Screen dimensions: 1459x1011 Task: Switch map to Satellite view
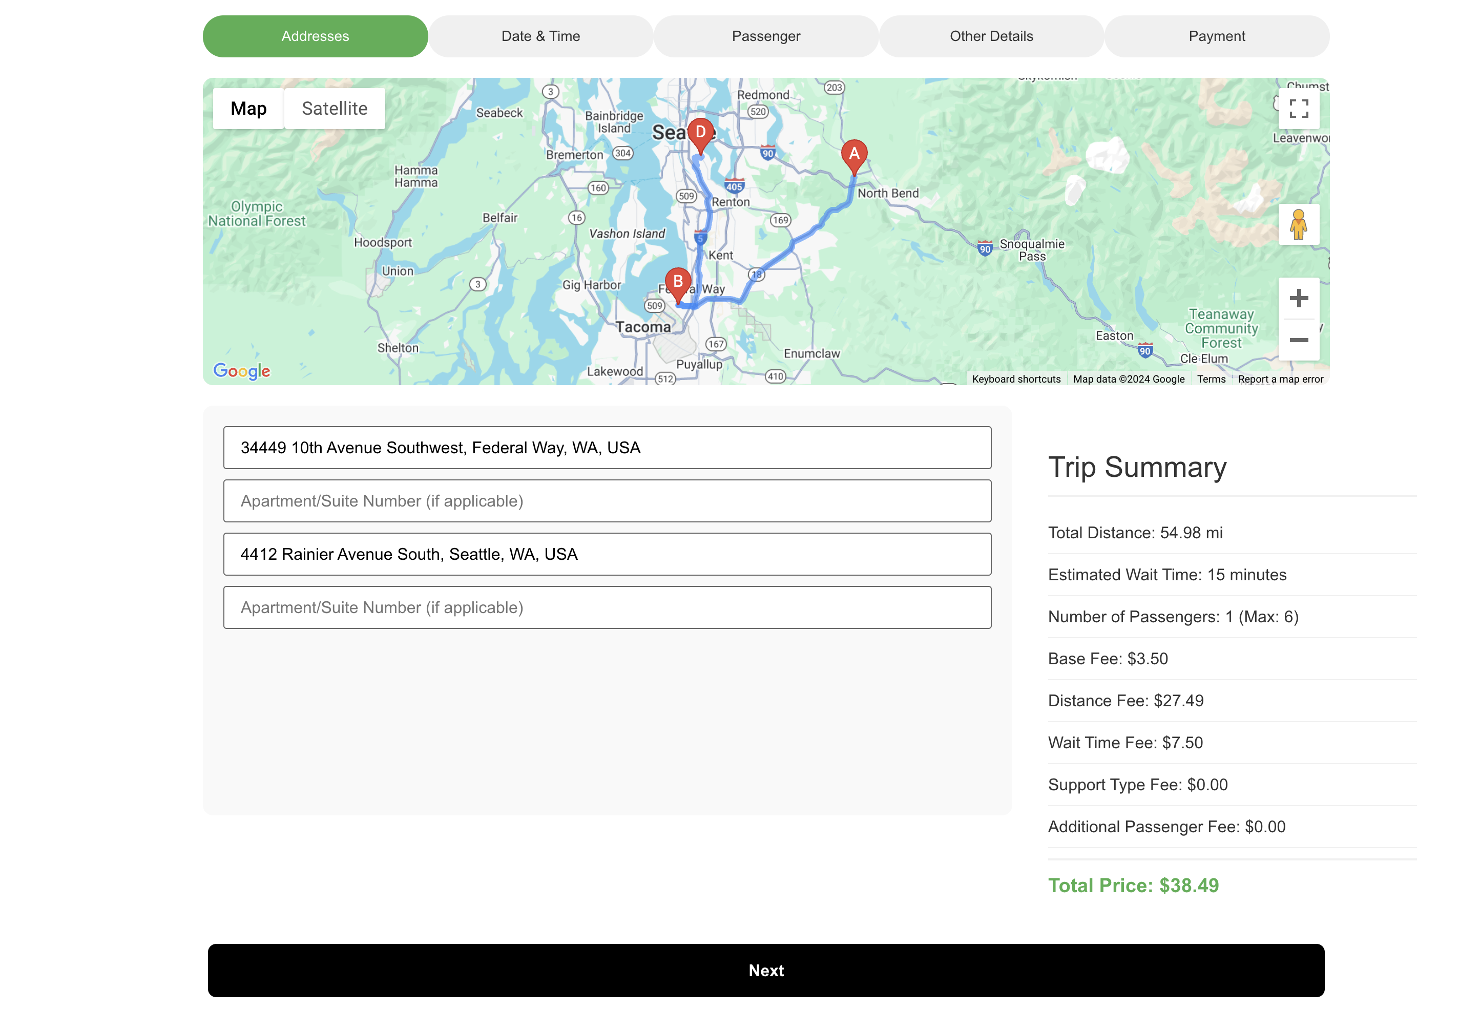[x=335, y=109]
